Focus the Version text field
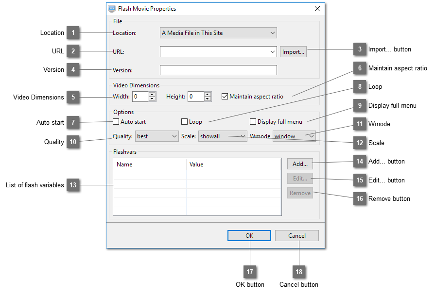Viewport: 435px width, 296px height. point(218,70)
